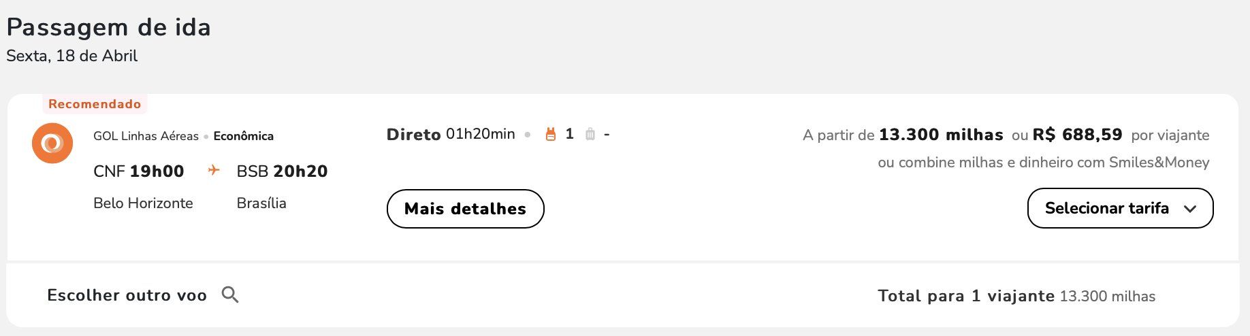
Task: Click the R$ 688,59 cash price
Action: click(x=1077, y=135)
